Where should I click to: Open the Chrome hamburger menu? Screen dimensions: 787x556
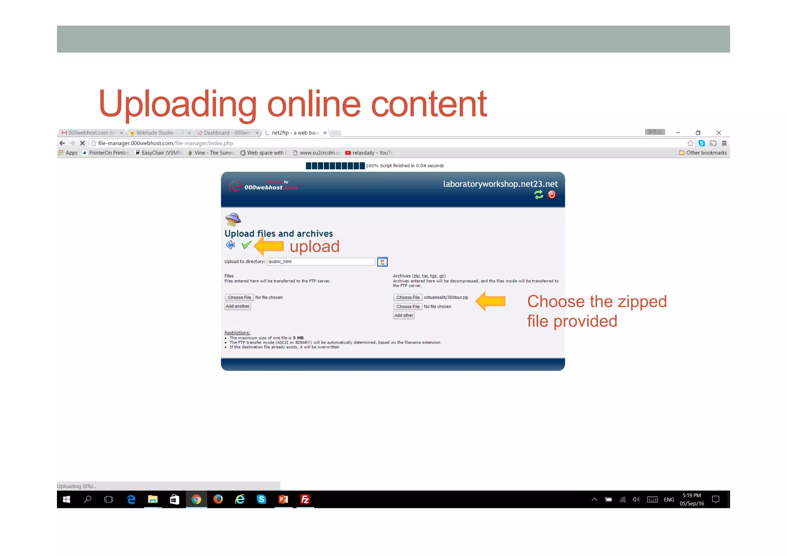click(724, 143)
